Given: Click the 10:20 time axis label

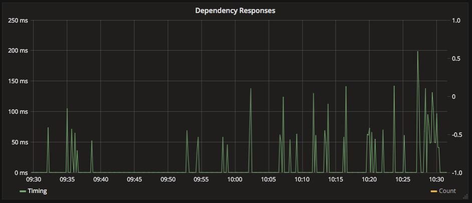Looking at the screenshot, I should [x=369, y=180].
